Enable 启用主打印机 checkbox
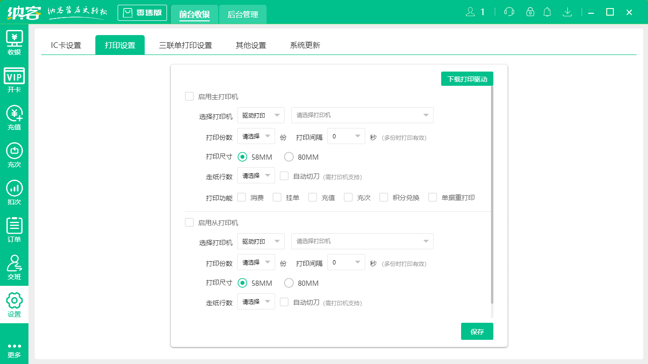Image resolution: width=648 pixels, height=364 pixels. point(189,96)
